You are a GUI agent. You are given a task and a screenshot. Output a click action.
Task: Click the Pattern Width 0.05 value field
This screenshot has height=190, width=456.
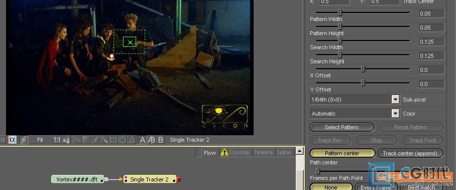[x=431, y=14]
